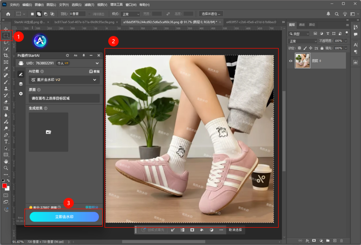Pick the Hand tool

(x=6, y=161)
